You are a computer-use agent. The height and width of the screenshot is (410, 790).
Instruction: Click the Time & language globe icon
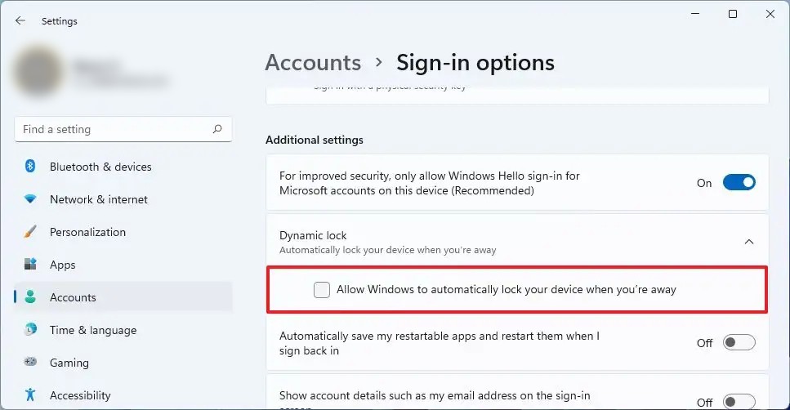pos(30,329)
